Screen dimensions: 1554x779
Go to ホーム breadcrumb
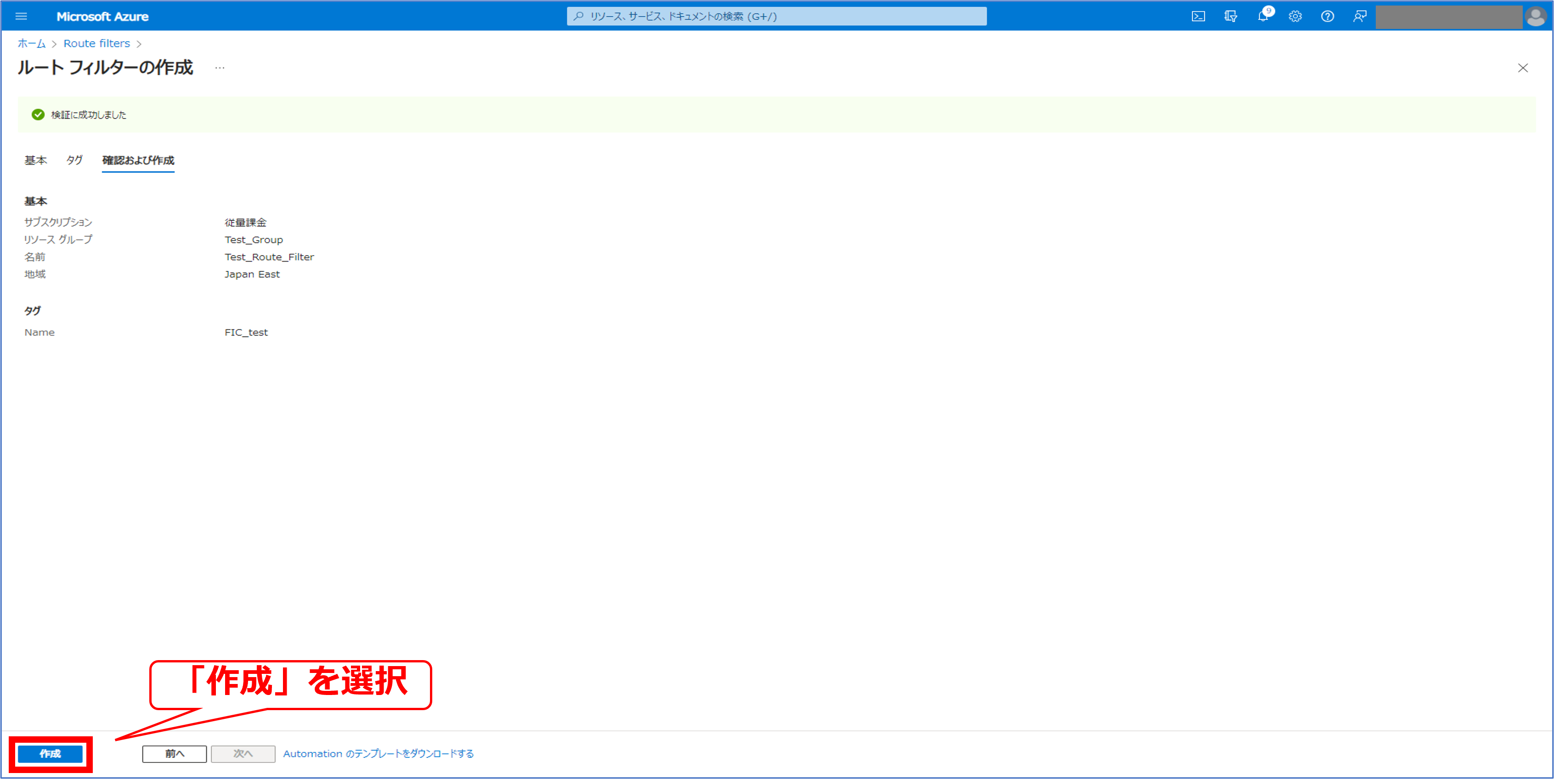click(x=31, y=44)
